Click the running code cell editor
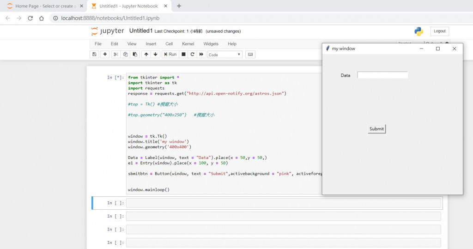This screenshot has width=473, height=249. pos(225,134)
